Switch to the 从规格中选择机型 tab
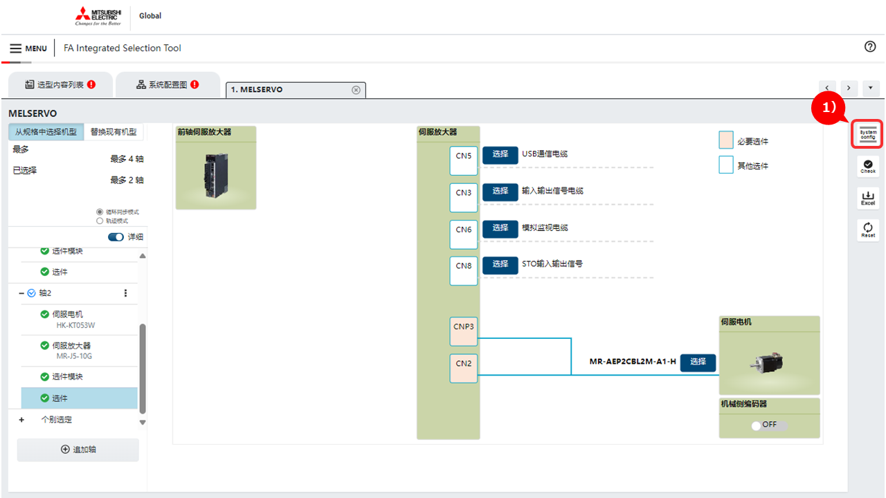 46,132
